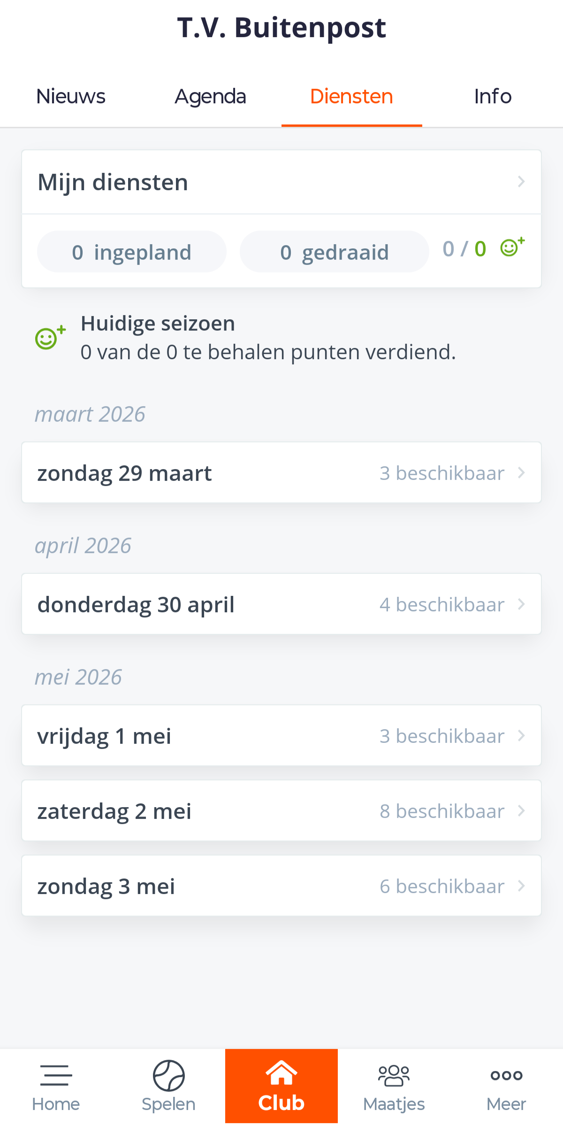Open vrijdag 1 mei chevron arrow

coord(521,736)
